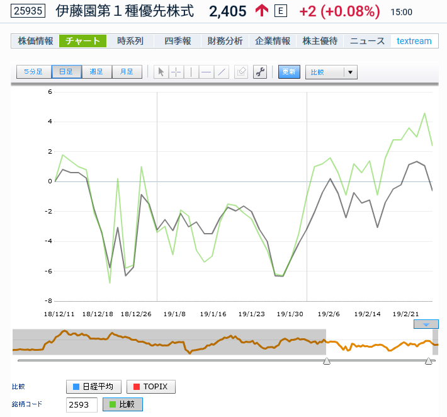Switch to 日足 daily interval
The image size is (447, 417).
pyautogui.click(x=67, y=72)
